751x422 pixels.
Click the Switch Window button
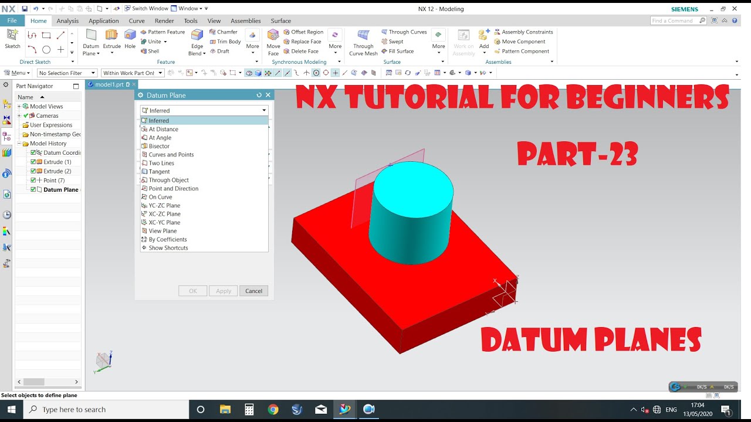point(146,9)
